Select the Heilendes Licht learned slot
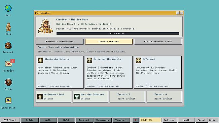This screenshot has width=219, height=123. [53, 97]
